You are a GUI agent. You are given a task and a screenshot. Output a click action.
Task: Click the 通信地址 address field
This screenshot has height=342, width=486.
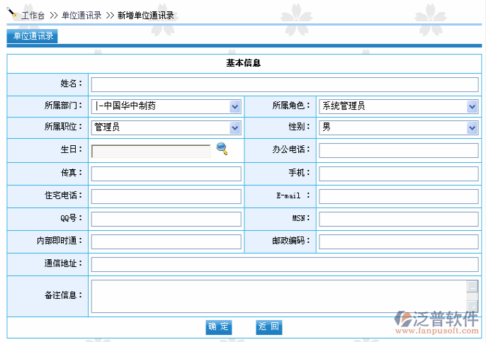pos(284,264)
